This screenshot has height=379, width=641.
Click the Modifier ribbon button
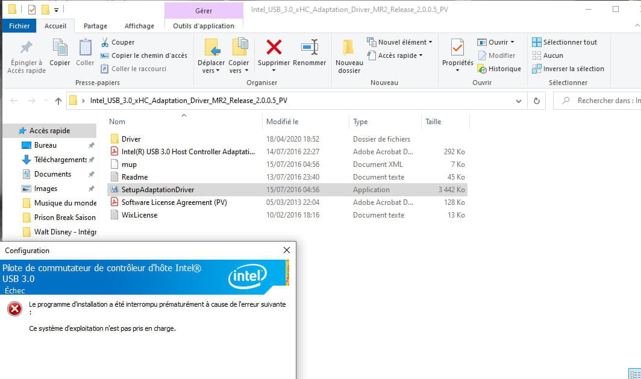[496, 55]
